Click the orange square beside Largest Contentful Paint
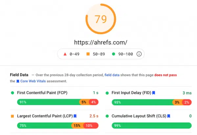The image size is (197, 135). pos(12,116)
